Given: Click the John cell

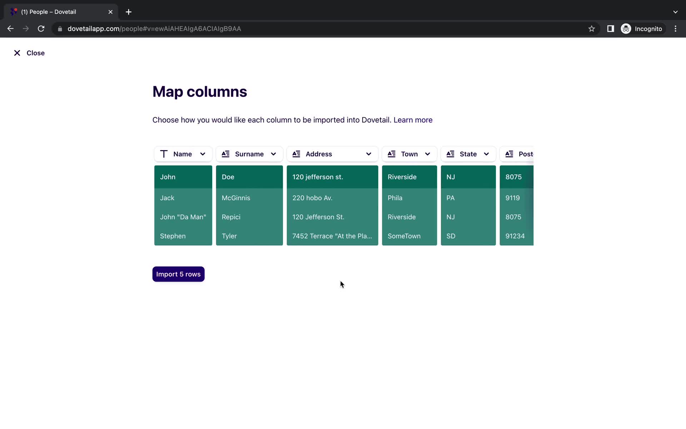Looking at the screenshot, I should coord(183,177).
